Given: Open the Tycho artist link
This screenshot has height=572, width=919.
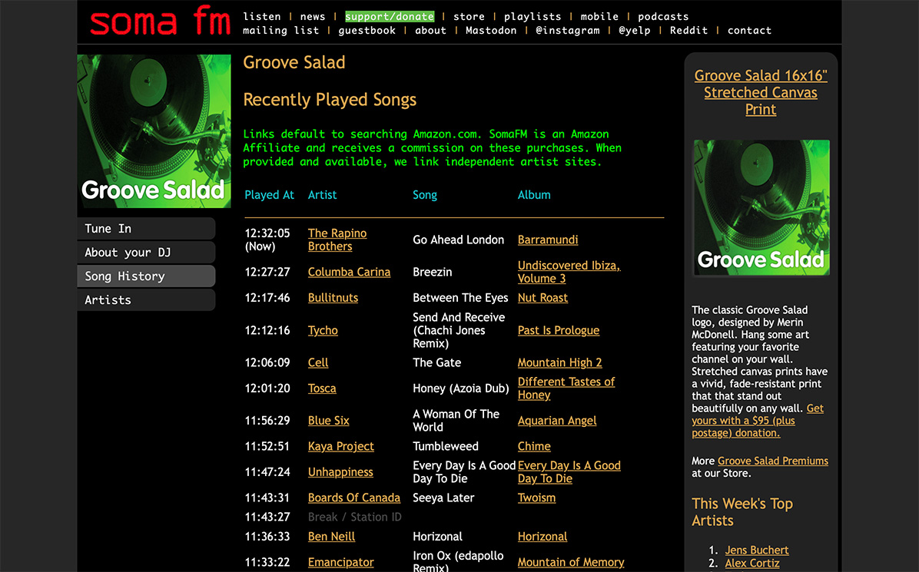Looking at the screenshot, I should tap(323, 330).
